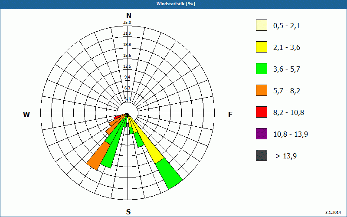Click the 25,0 radial axis value
Screen dimensions: 347x217
point(128,23)
